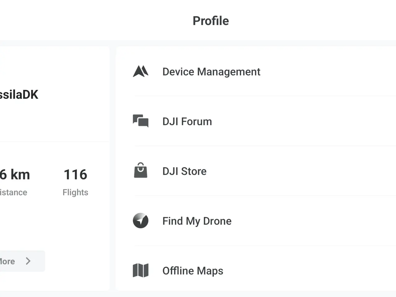396x297 pixels.
Task: Select the Find My Drone entry
Action: pyautogui.click(x=256, y=221)
